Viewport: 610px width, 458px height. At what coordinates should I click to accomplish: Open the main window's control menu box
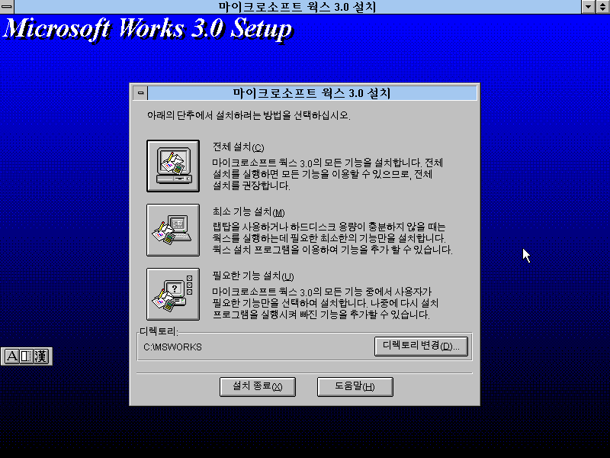pyautogui.click(x=7, y=7)
